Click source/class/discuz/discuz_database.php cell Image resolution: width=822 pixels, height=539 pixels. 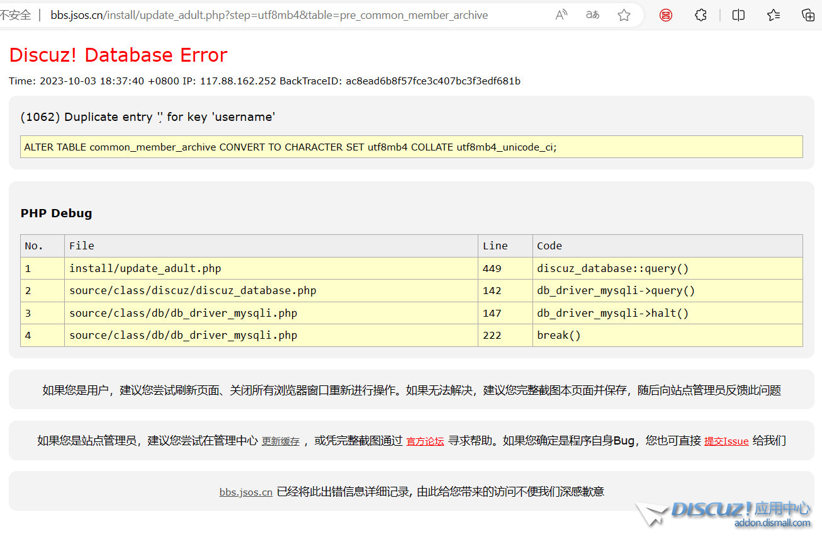271,290
